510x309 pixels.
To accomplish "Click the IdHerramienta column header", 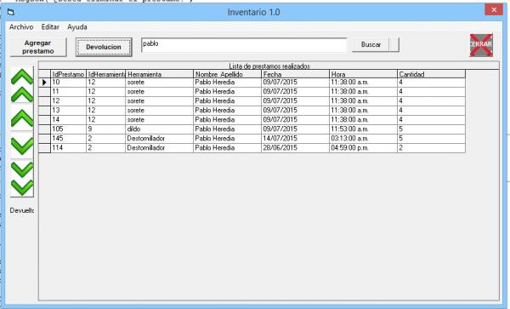I will tap(105, 74).
